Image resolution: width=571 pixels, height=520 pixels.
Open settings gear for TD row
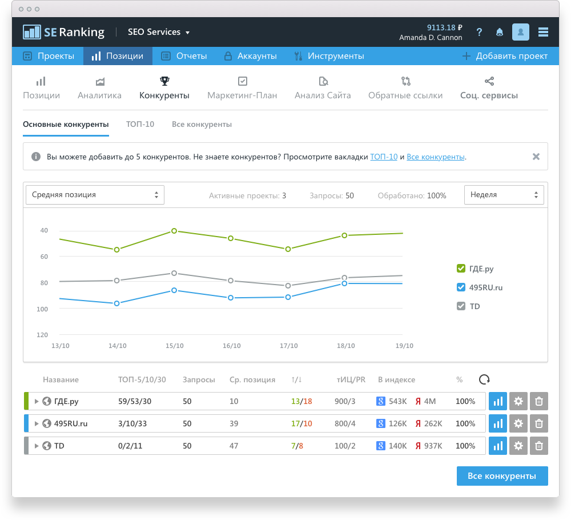click(x=518, y=446)
